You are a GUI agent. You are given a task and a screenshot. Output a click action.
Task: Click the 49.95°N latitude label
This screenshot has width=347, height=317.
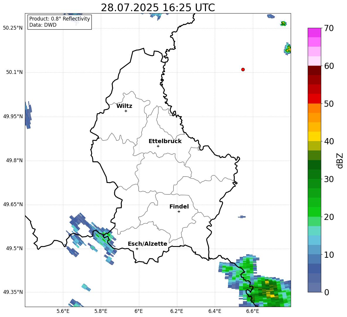point(13,116)
